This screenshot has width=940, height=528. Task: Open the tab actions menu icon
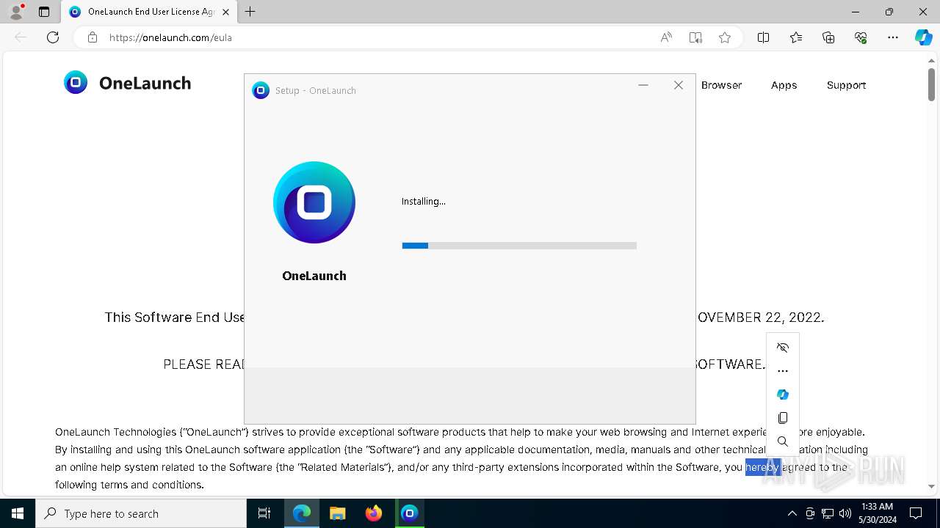tap(44, 12)
